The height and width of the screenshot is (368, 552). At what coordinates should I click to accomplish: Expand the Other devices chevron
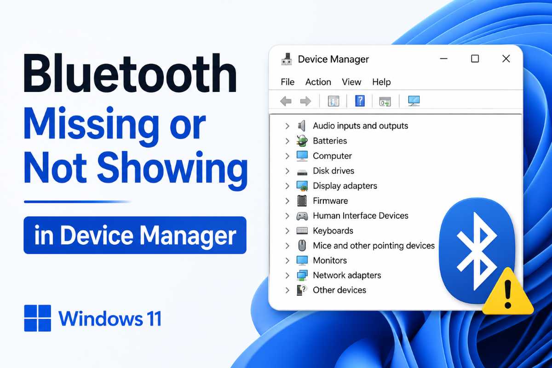287,290
